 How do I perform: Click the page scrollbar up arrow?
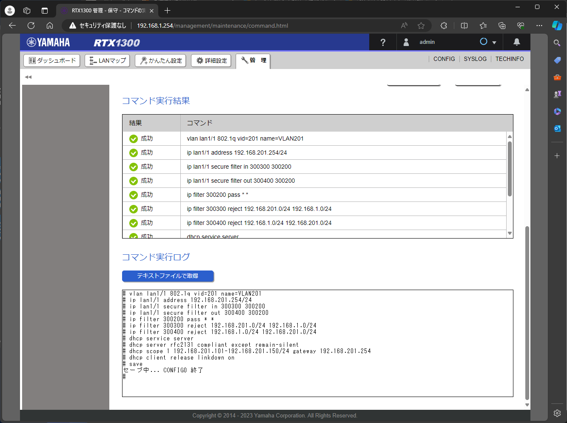(x=527, y=90)
